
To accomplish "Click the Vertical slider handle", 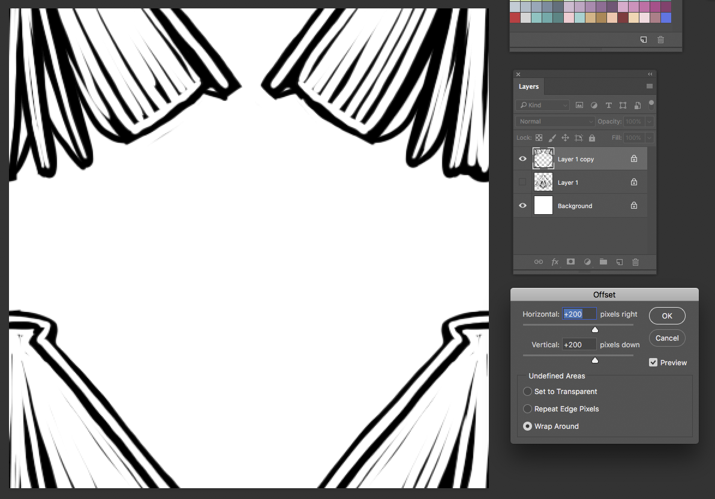I will click(594, 360).
